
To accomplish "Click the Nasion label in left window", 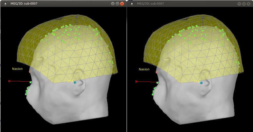I will pos(17,69).
